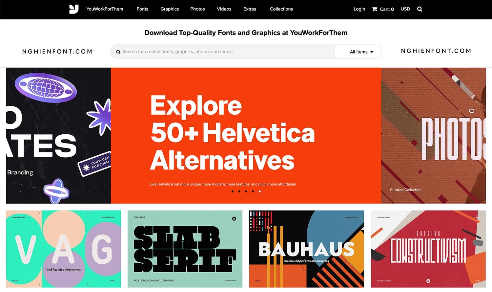This screenshot has width=492, height=292.
Task: Open the Helvetica Alternatives banner
Action: [x=246, y=136]
